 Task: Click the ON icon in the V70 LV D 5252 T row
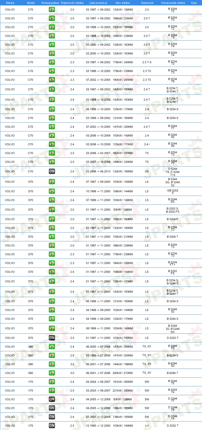point(52,426)
